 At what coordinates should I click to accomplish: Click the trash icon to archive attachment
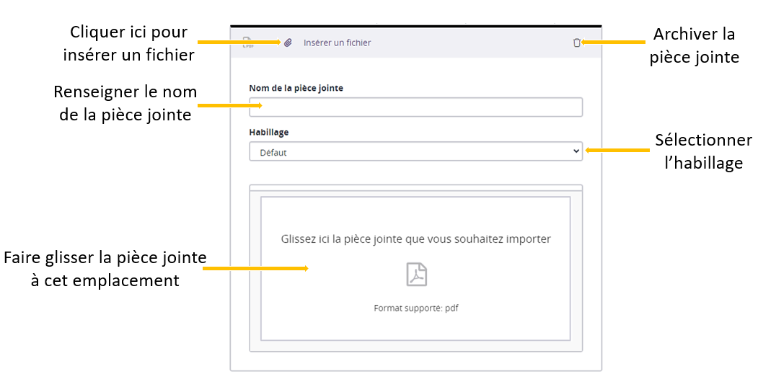(x=576, y=43)
